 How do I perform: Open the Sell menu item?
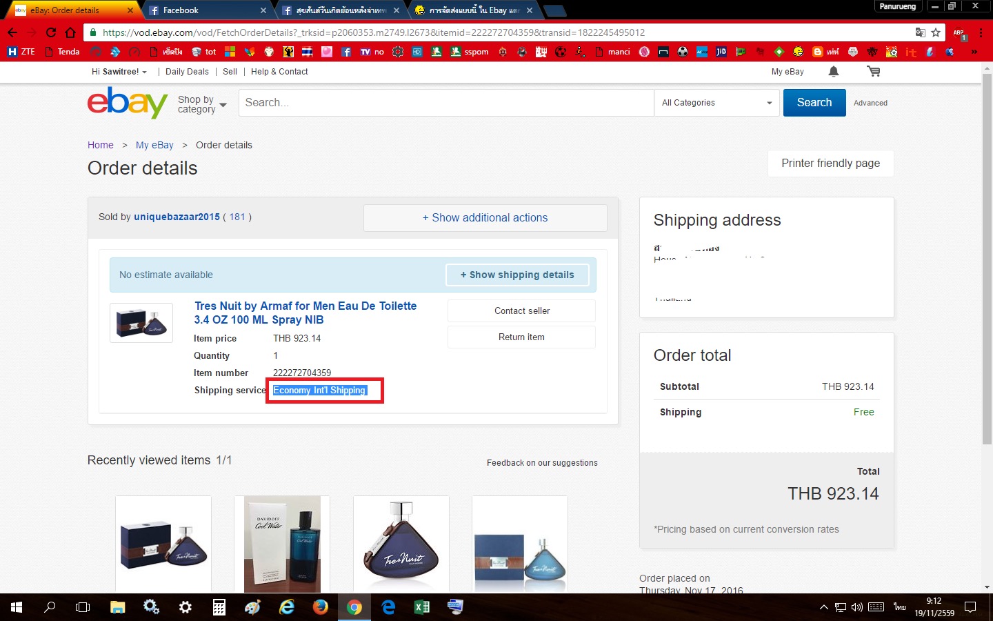[230, 72]
